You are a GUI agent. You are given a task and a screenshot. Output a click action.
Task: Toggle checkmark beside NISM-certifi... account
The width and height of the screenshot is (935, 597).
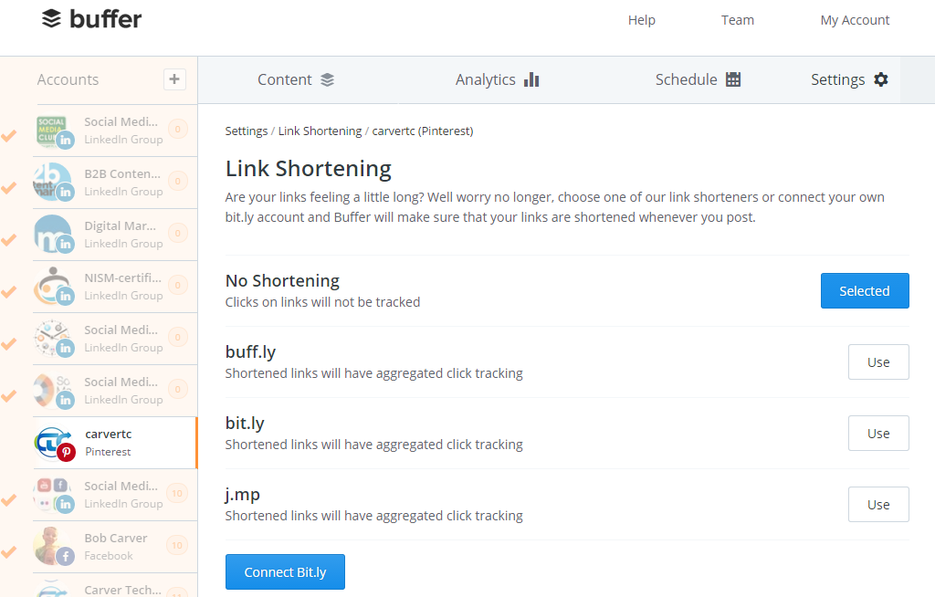9,292
